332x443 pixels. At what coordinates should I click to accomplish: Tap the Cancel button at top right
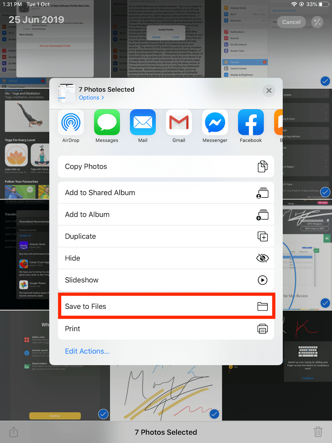[x=291, y=22]
